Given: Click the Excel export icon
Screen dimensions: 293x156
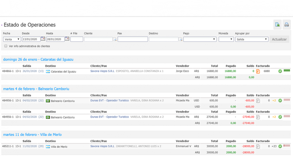Looking at the screenshot, I should (278, 25).
